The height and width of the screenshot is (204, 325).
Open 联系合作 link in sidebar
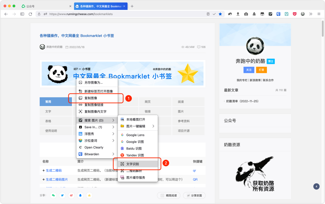[268, 80]
